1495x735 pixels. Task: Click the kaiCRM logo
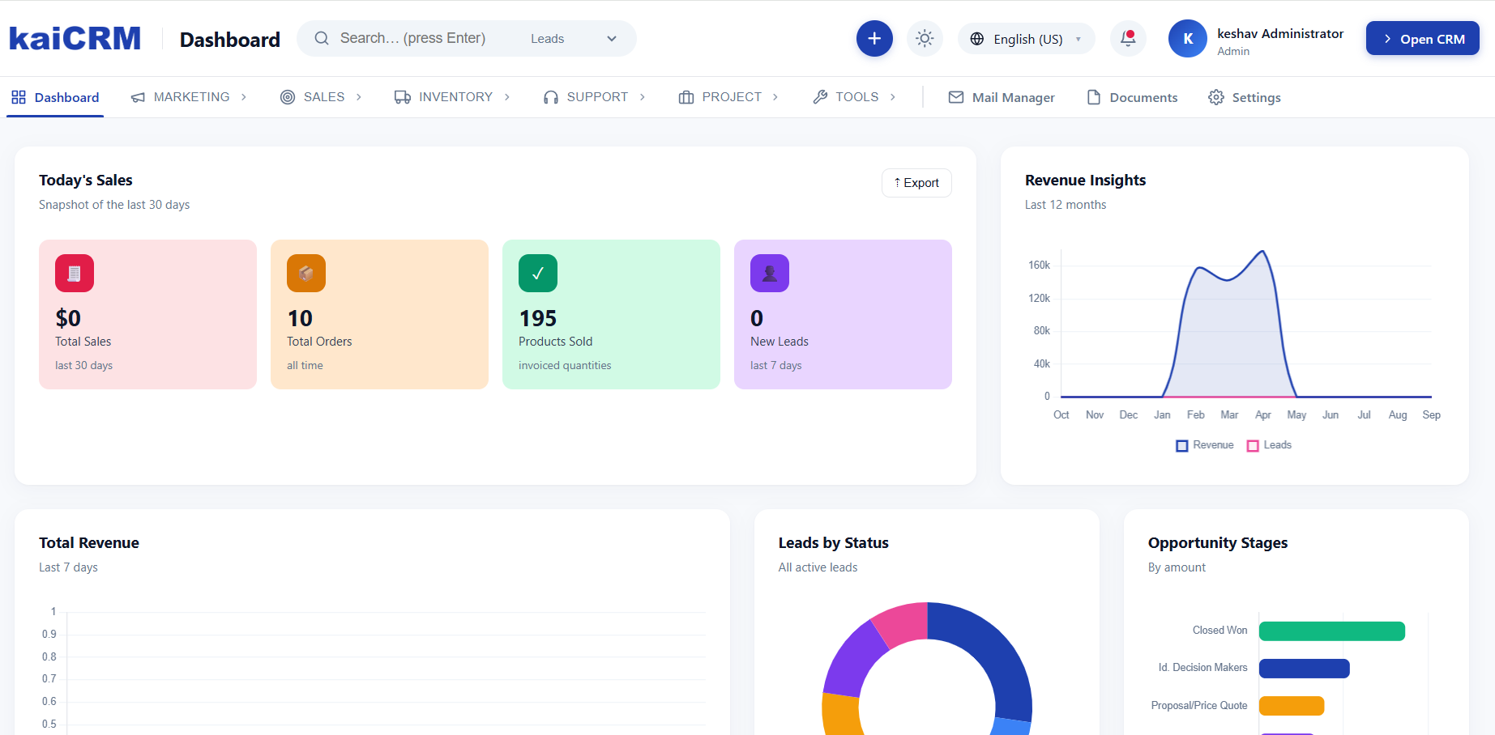75,39
